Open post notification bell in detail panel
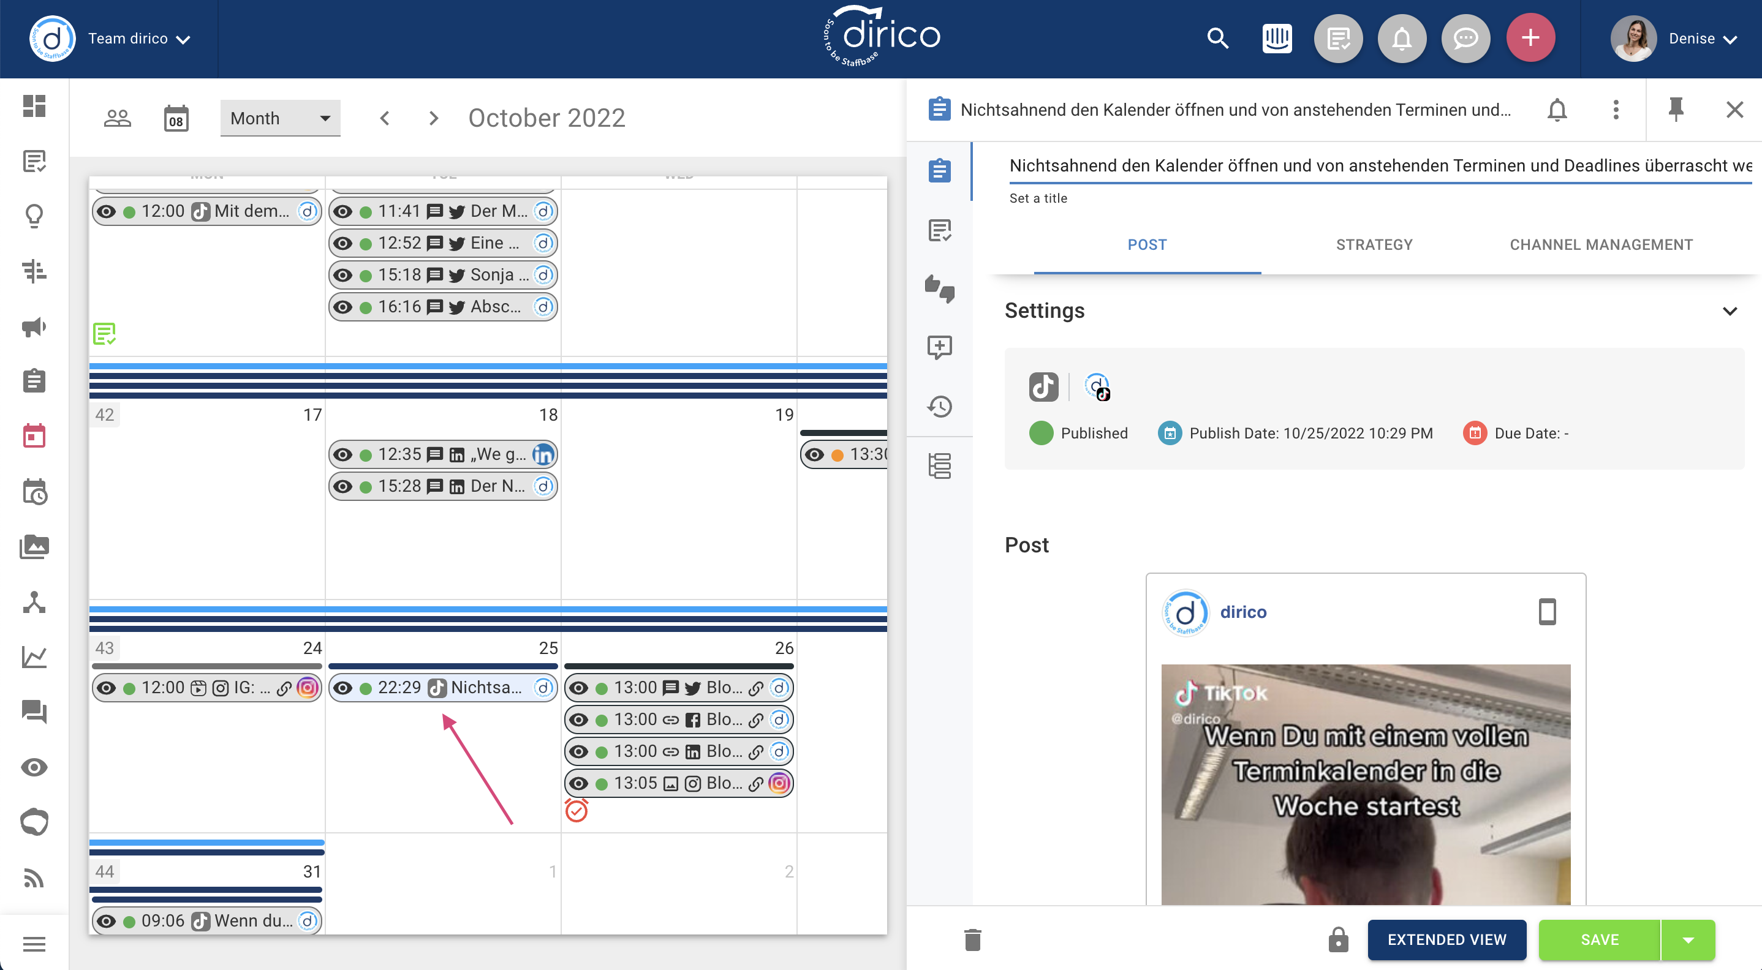This screenshot has width=1762, height=970. 1557,110
